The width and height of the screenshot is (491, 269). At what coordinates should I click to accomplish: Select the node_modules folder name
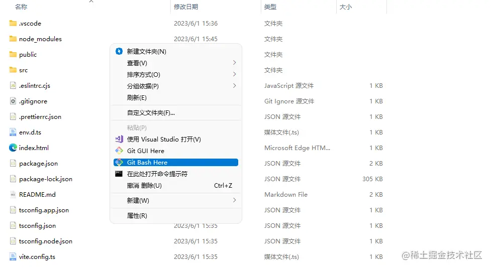(x=40, y=39)
